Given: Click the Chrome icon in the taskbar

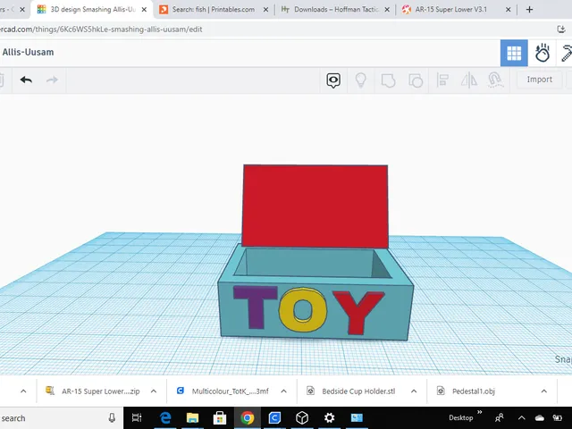Looking at the screenshot, I should [247, 417].
